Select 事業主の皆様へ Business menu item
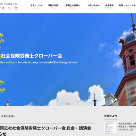136x136 pixels. pos(73,6)
